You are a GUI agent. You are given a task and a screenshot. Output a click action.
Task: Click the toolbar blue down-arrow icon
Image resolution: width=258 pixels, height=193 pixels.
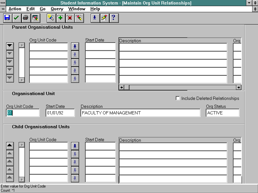click(x=94, y=18)
